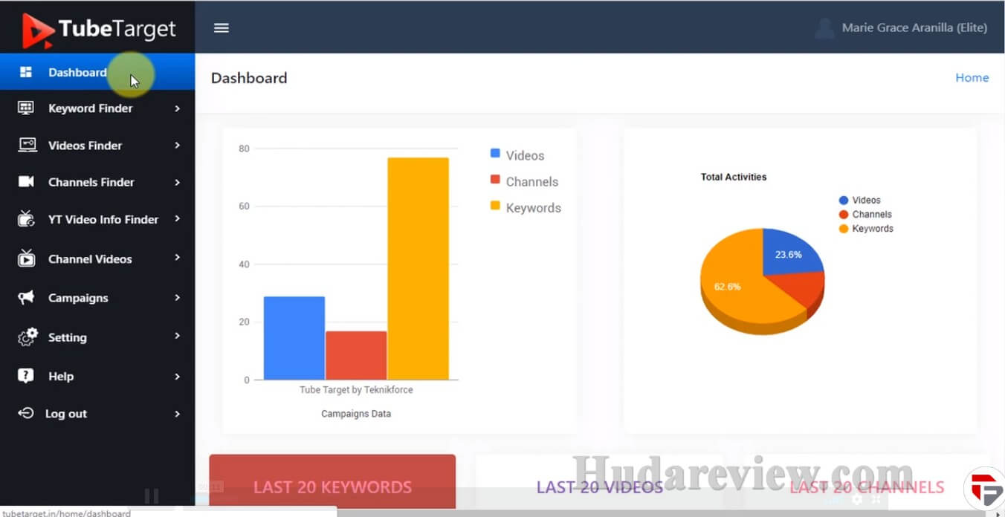Click the Help question mark icon
The height and width of the screenshot is (517, 1005).
pyautogui.click(x=26, y=376)
